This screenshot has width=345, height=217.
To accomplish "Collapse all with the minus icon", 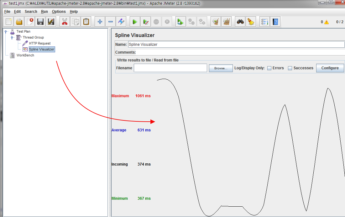I will [110, 22].
